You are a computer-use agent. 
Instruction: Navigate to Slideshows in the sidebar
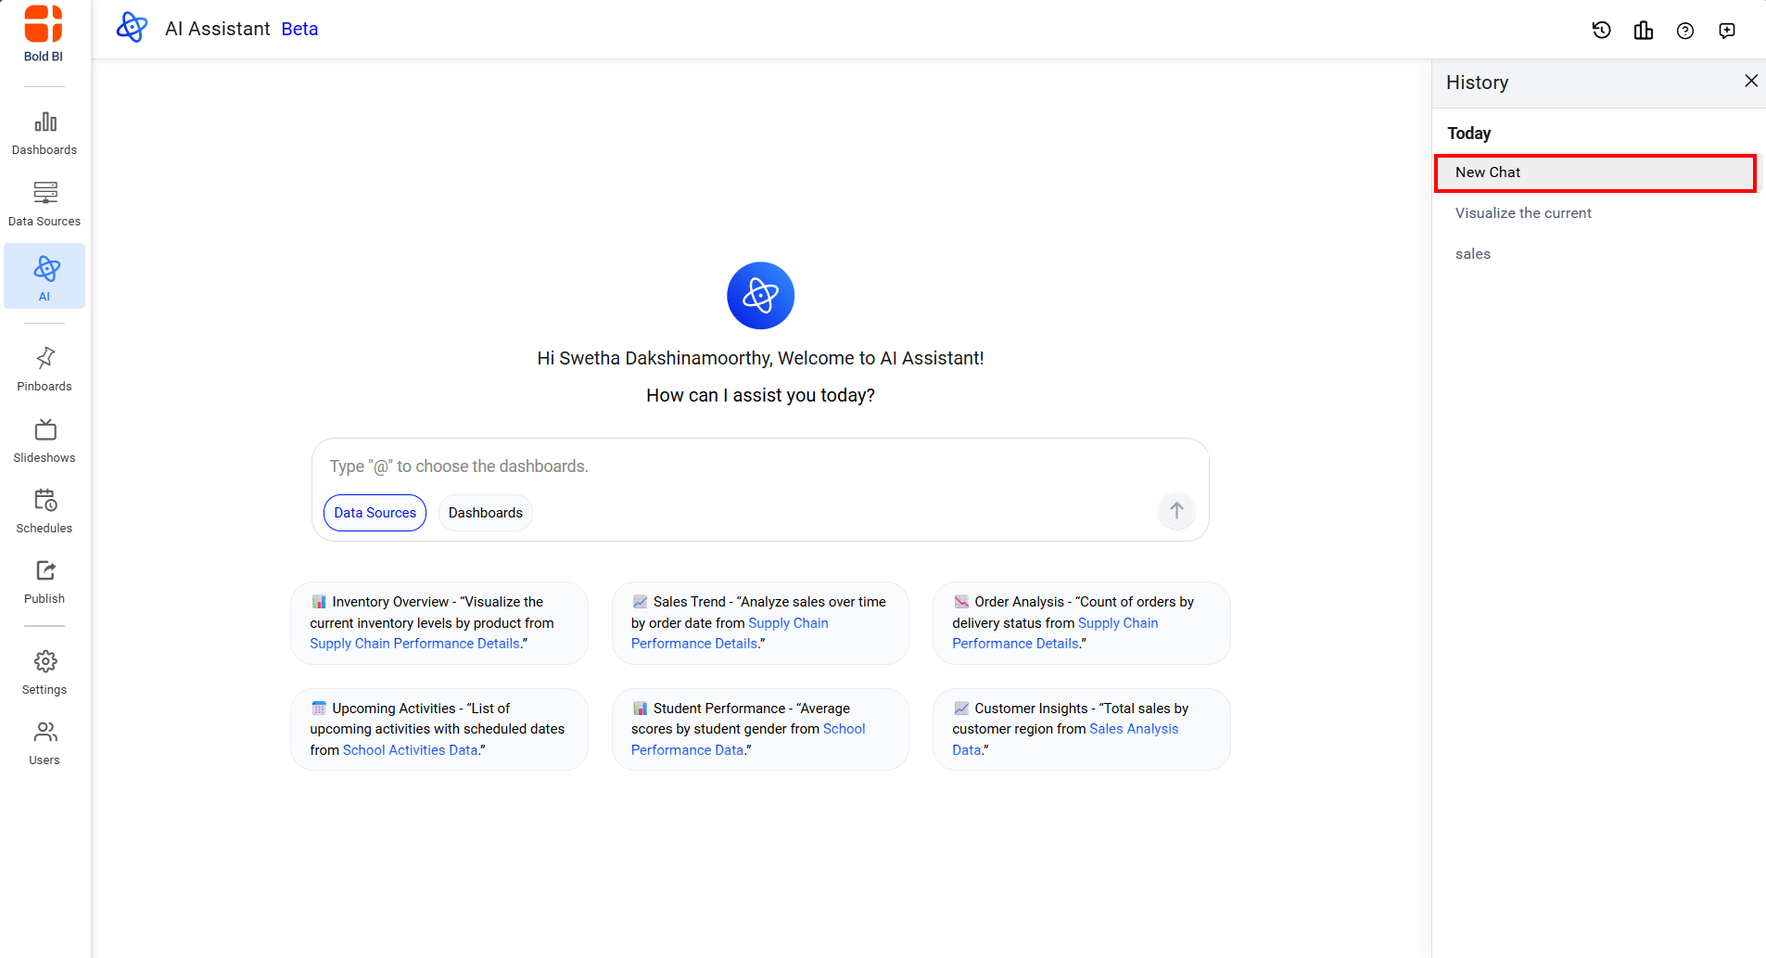(x=44, y=441)
